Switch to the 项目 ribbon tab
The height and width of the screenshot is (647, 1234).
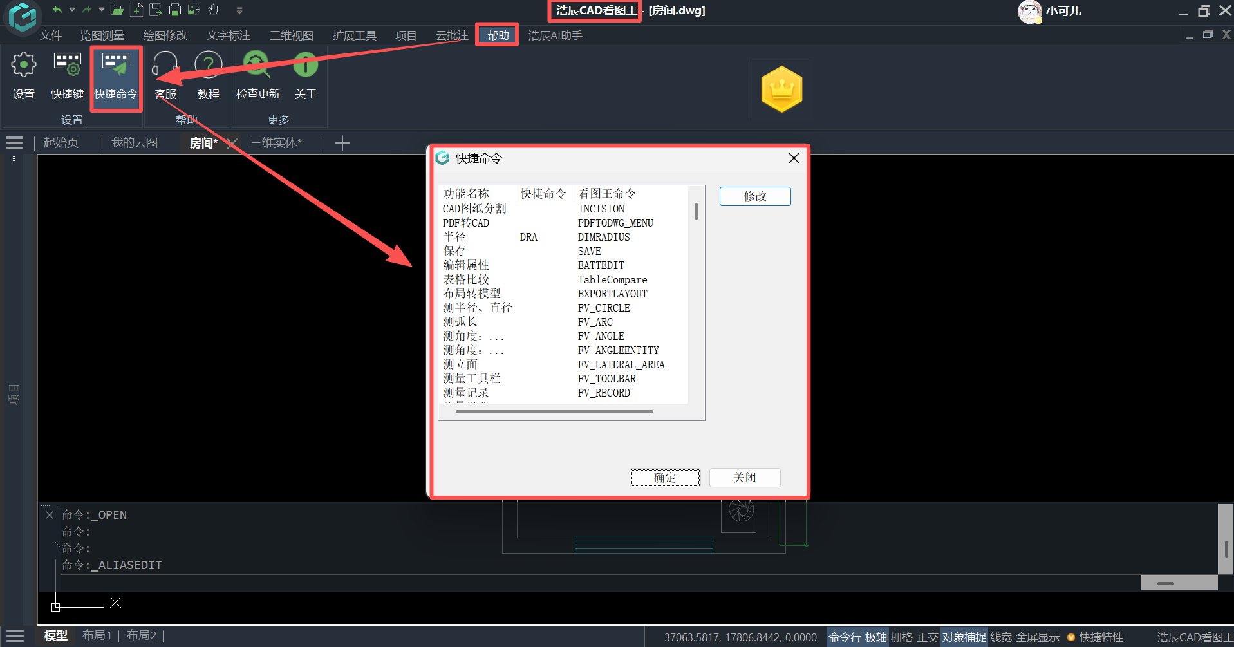pyautogui.click(x=406, y=35)
